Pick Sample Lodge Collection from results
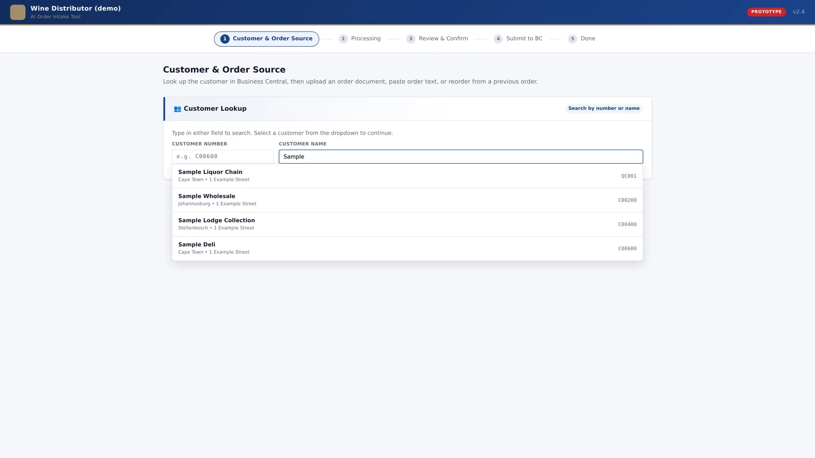 click(407, 224)
